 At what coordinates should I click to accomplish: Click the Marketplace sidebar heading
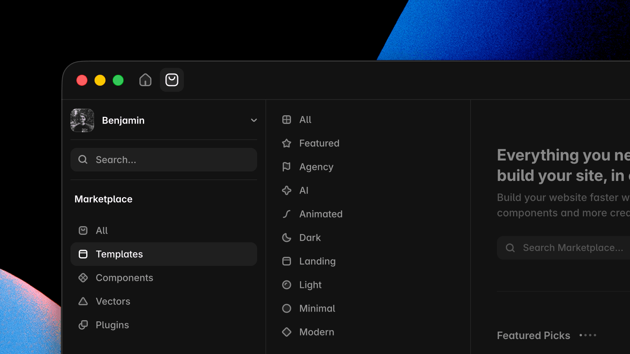[x=104, y=199]
